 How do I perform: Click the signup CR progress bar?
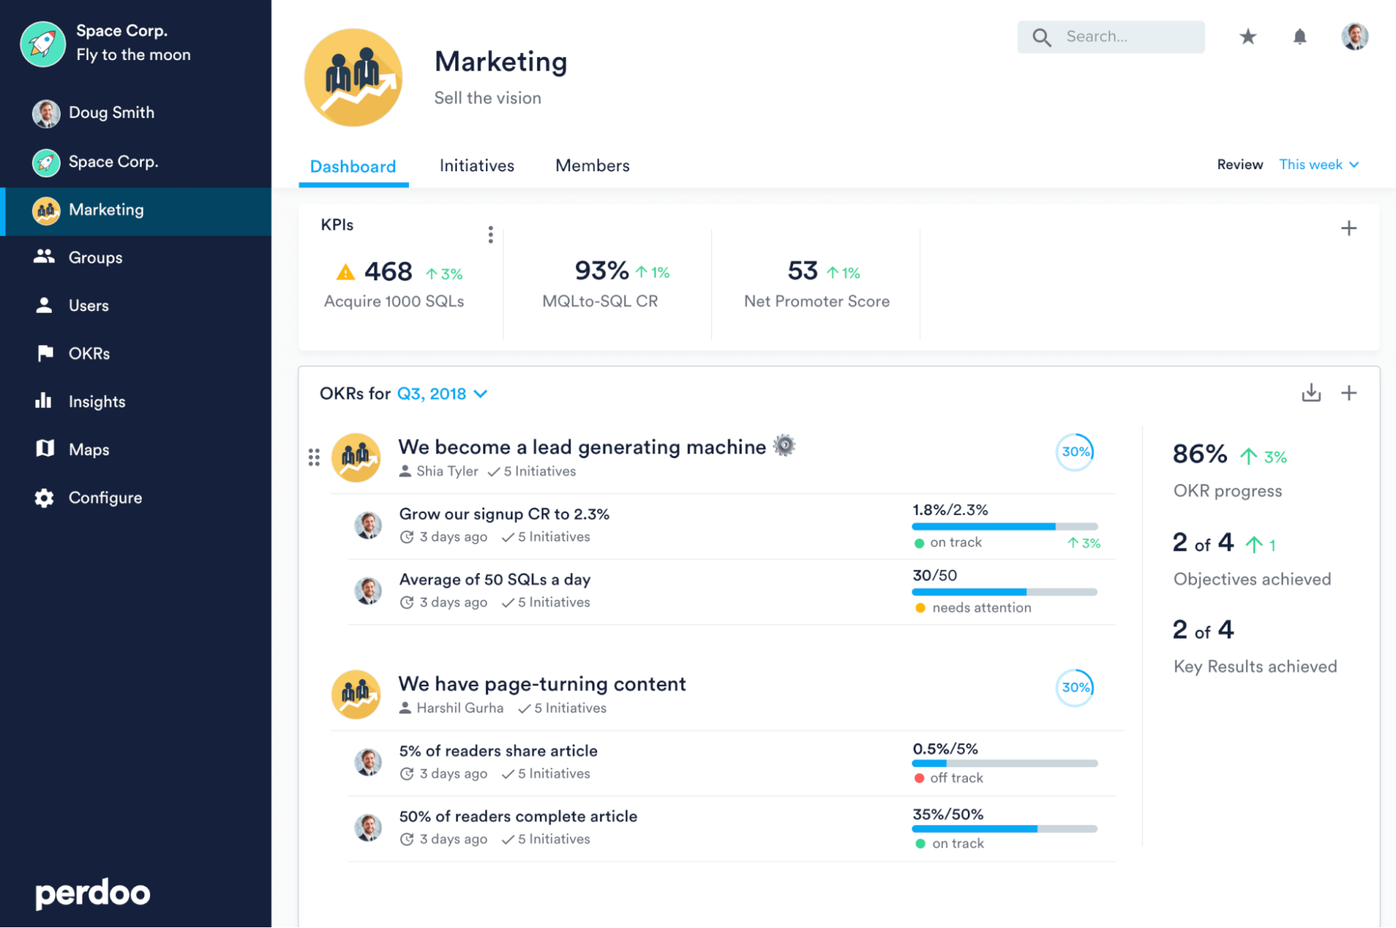click(1004, 526)
